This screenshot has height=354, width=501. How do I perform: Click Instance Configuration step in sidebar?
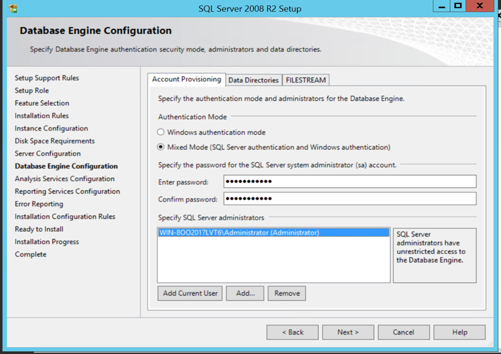51,129
